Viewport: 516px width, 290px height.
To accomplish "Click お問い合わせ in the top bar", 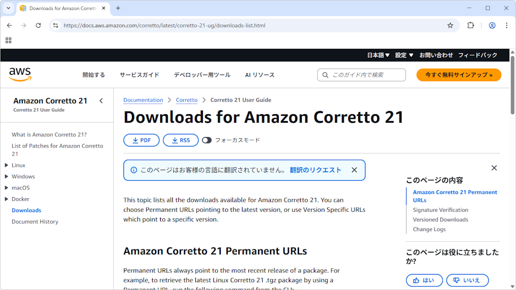I will pos(436,55).
